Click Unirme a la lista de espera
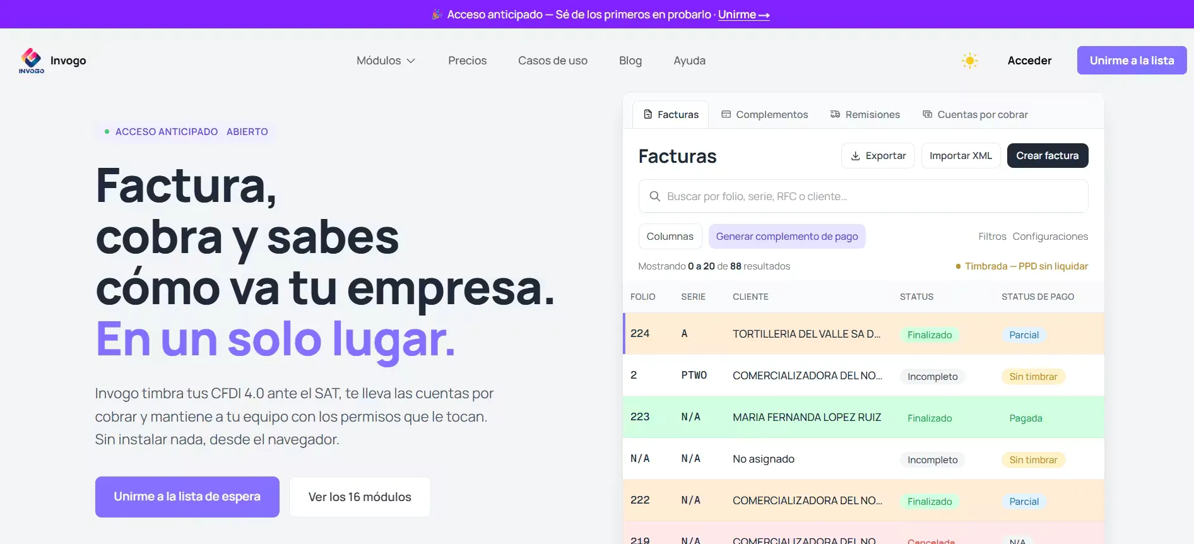This screenshot has width=1194, height=544. 187,497
